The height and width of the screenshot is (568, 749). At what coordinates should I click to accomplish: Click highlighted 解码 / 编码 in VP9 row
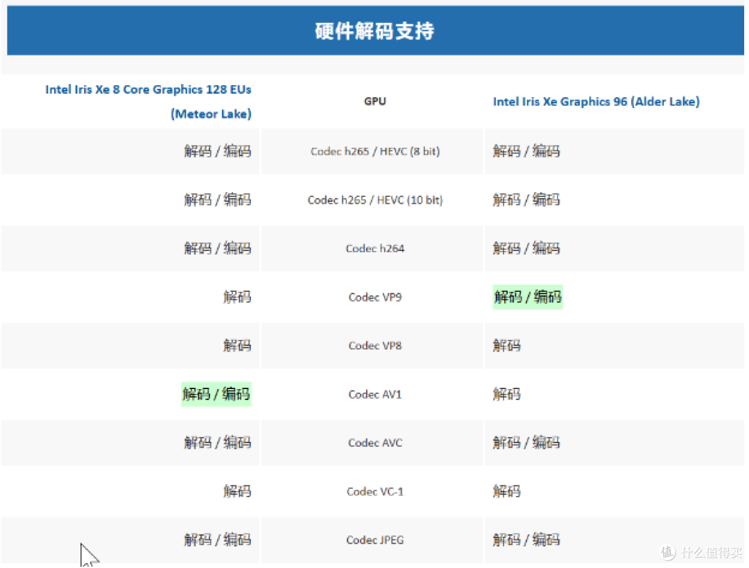pos(527,297)
